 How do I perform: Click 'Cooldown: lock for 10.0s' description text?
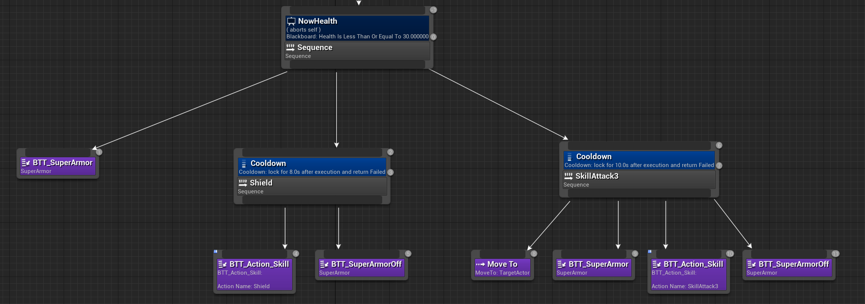pos(639,165)
